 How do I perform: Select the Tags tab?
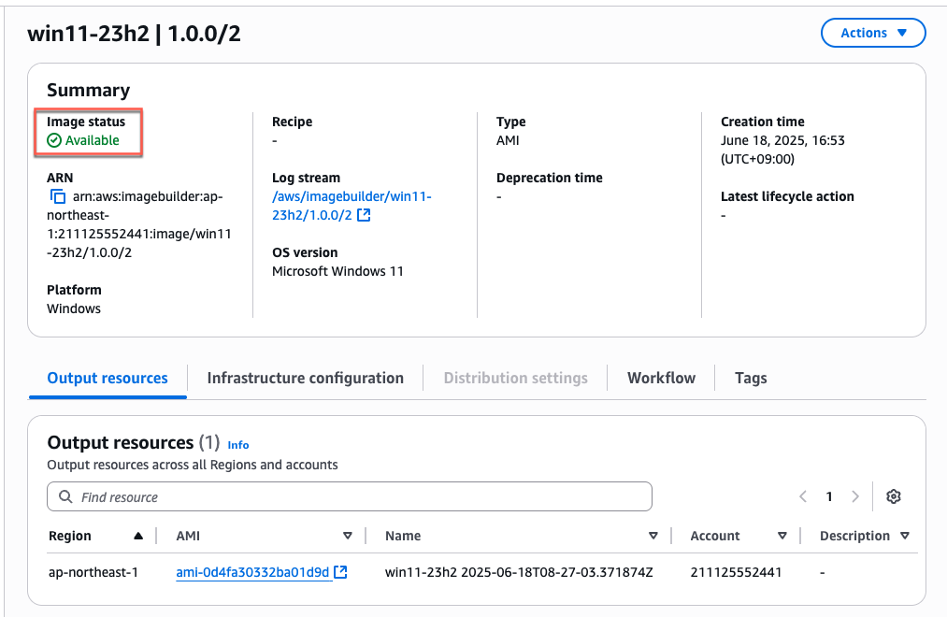(x=751, y=378)
